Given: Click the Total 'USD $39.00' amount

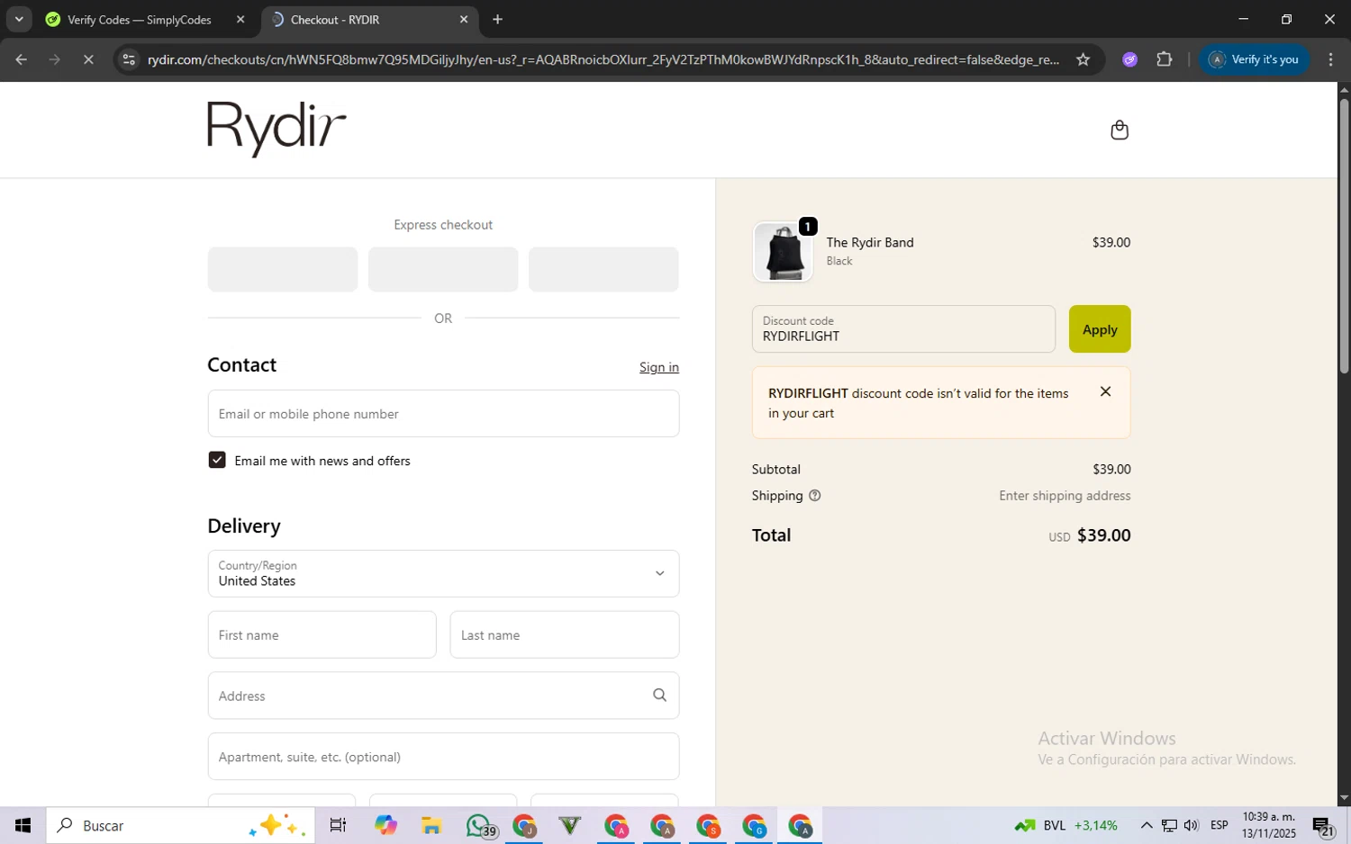Looking at the screenshot, I should (x=1089, y=535).
